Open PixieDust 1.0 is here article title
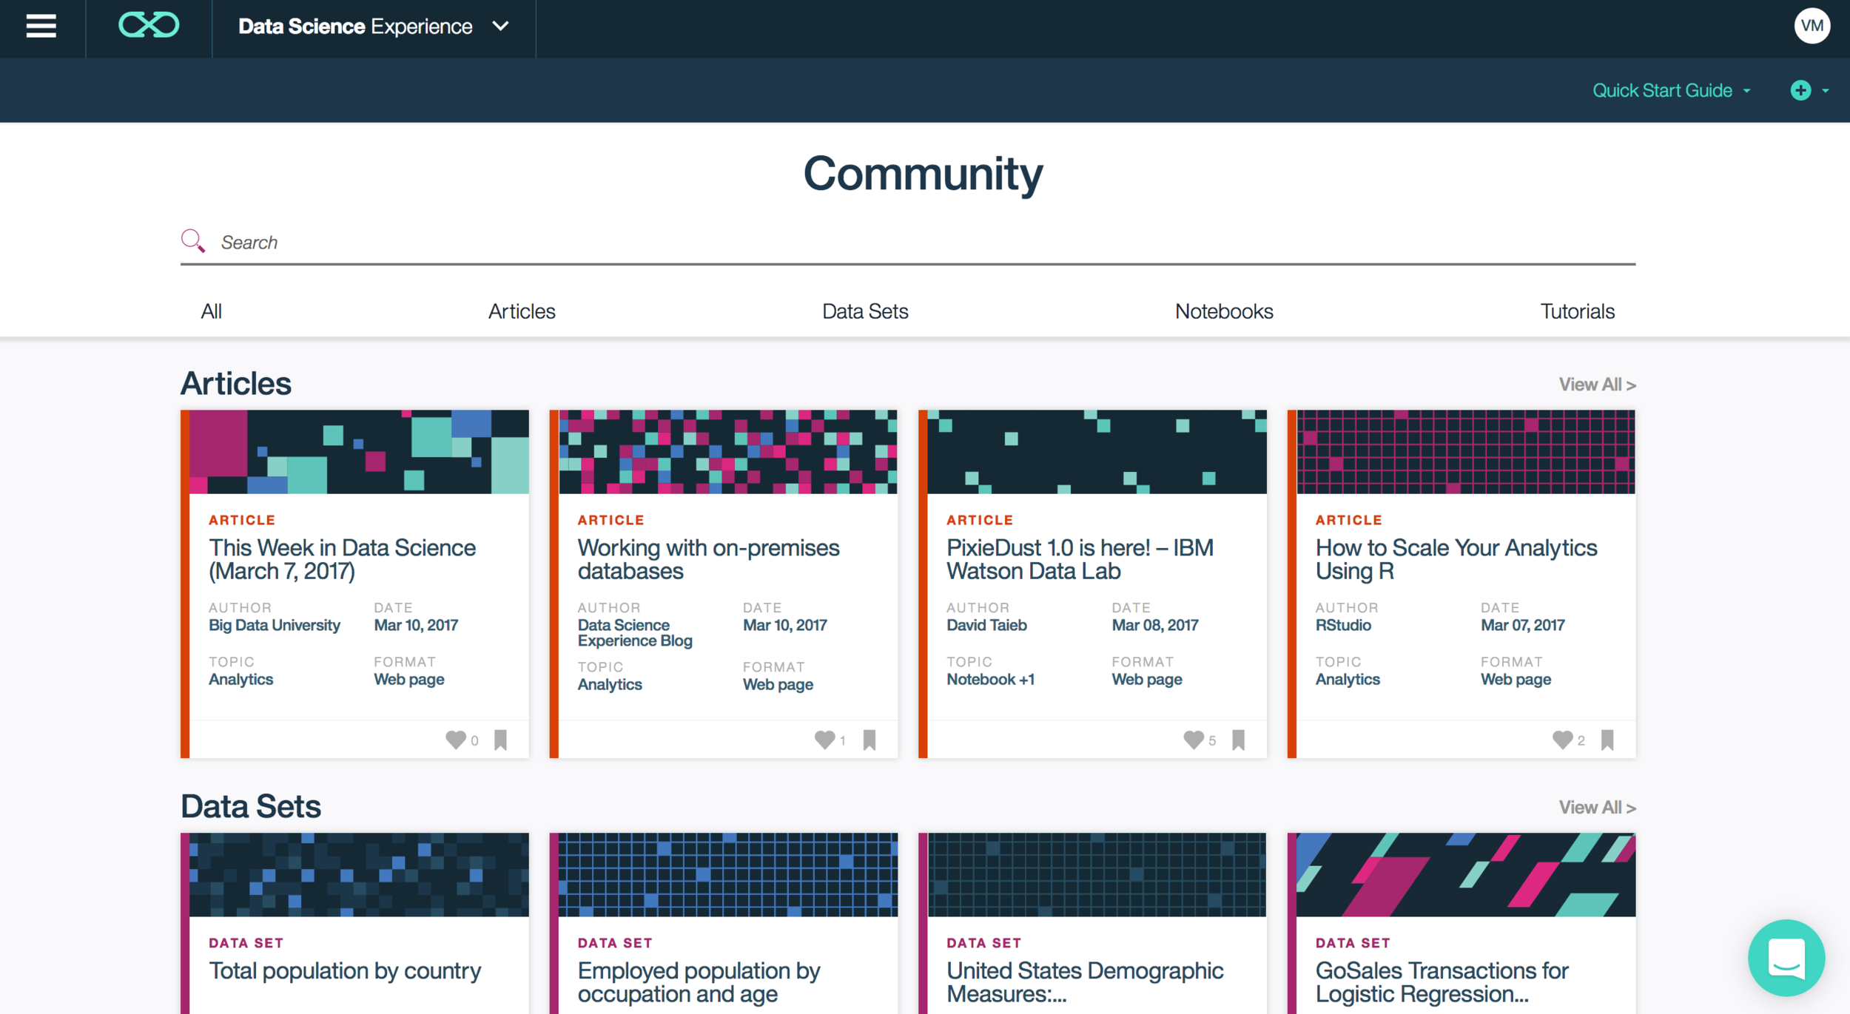1850x1014 pixels. pyautogui.click(x=1080, y=559)
